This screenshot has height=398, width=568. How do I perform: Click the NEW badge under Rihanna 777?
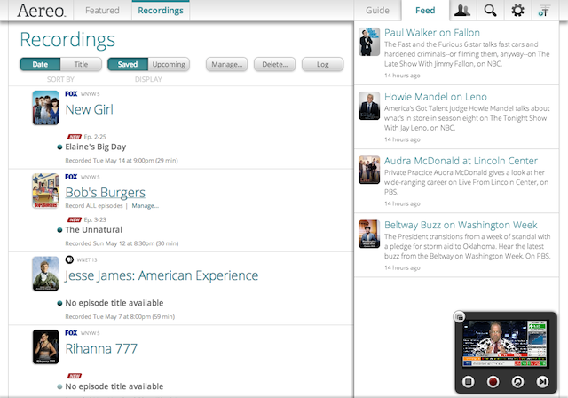click(75, 376)
